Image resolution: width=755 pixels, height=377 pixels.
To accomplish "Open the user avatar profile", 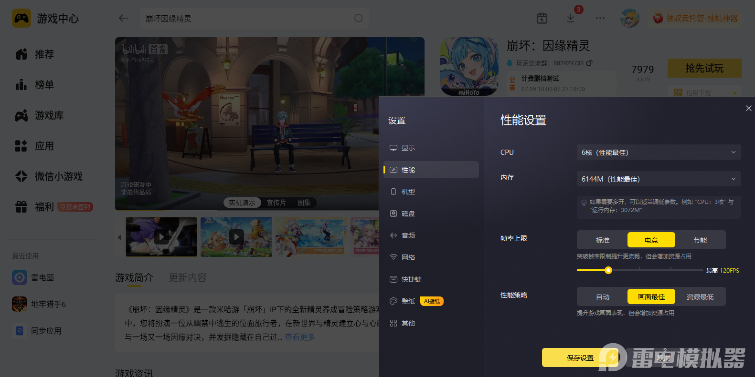I will point(629,18).
